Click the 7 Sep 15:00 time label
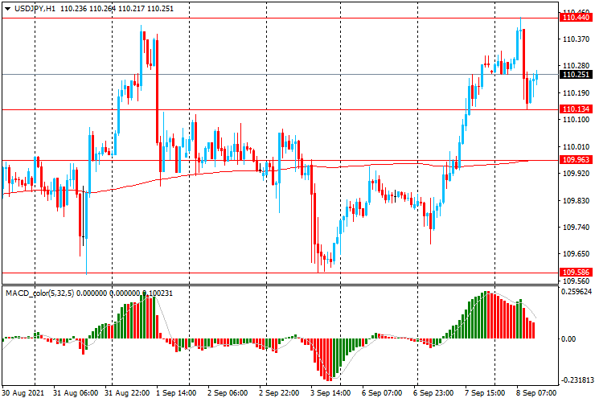This screenshot has width=595, height=402. click(485, 393)
